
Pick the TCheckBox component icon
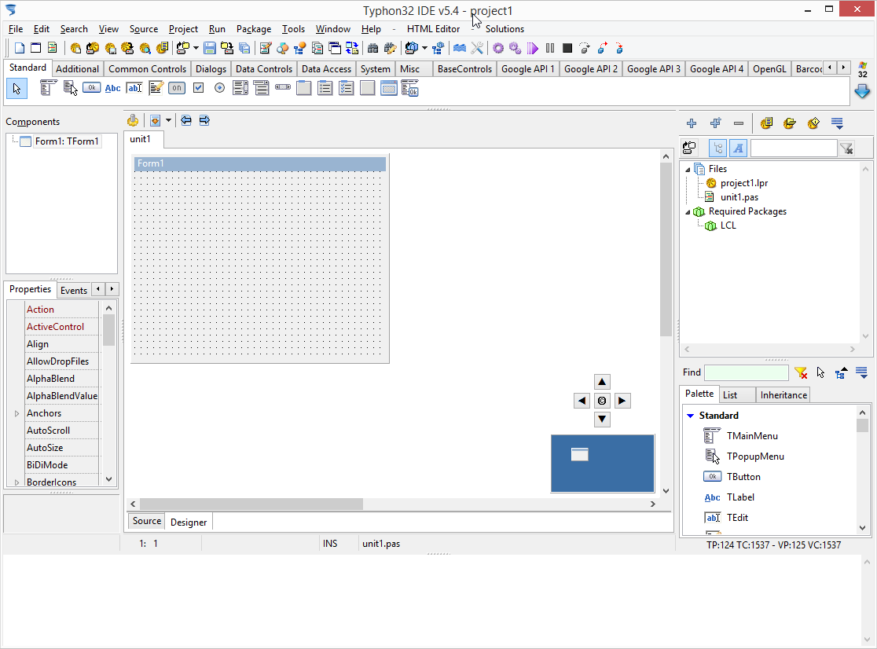199,88
